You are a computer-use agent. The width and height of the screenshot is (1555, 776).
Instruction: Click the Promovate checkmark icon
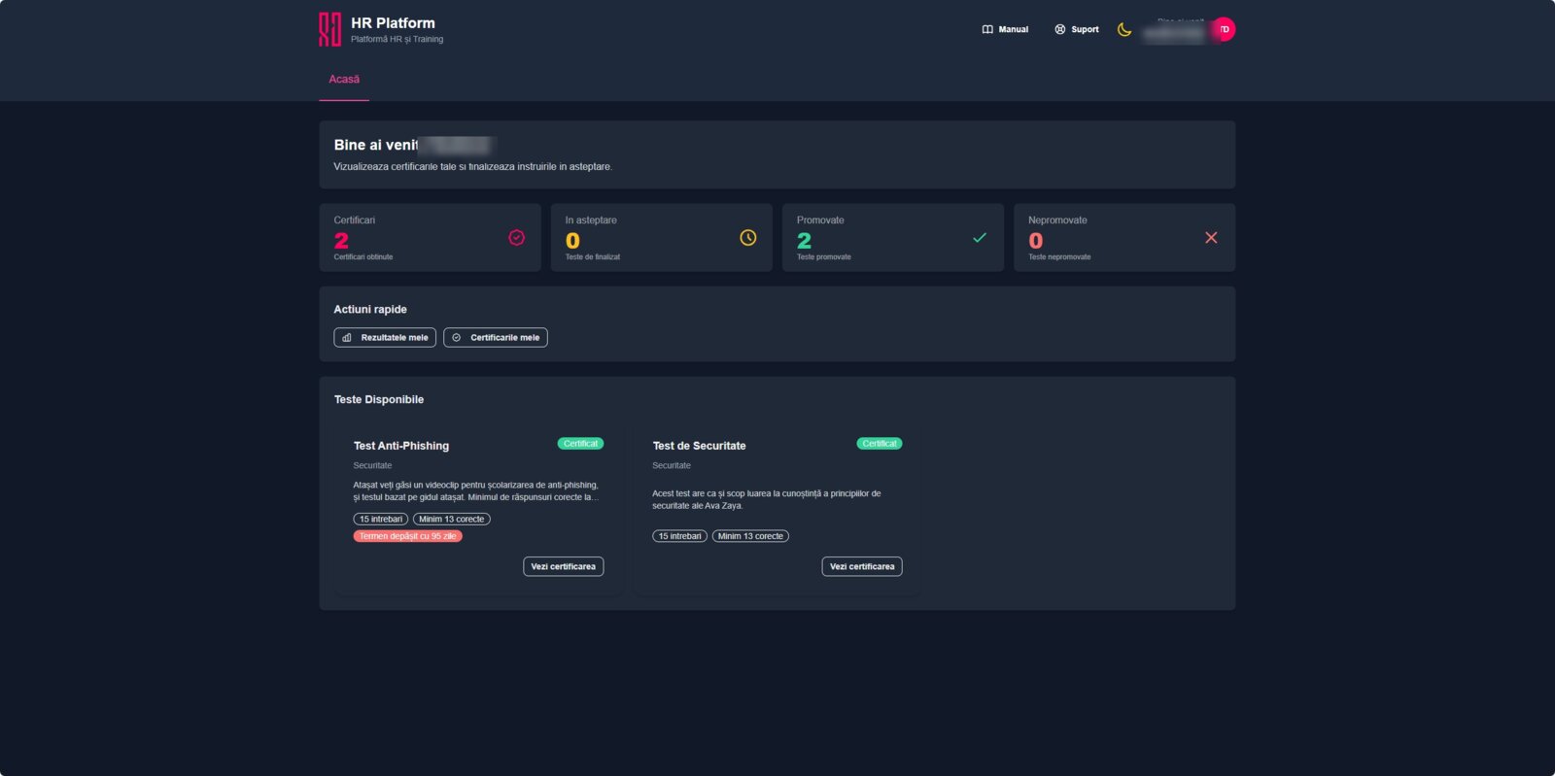point(980,237)
